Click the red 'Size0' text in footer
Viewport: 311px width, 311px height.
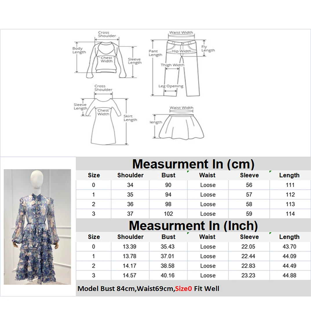tap(184, 289)
